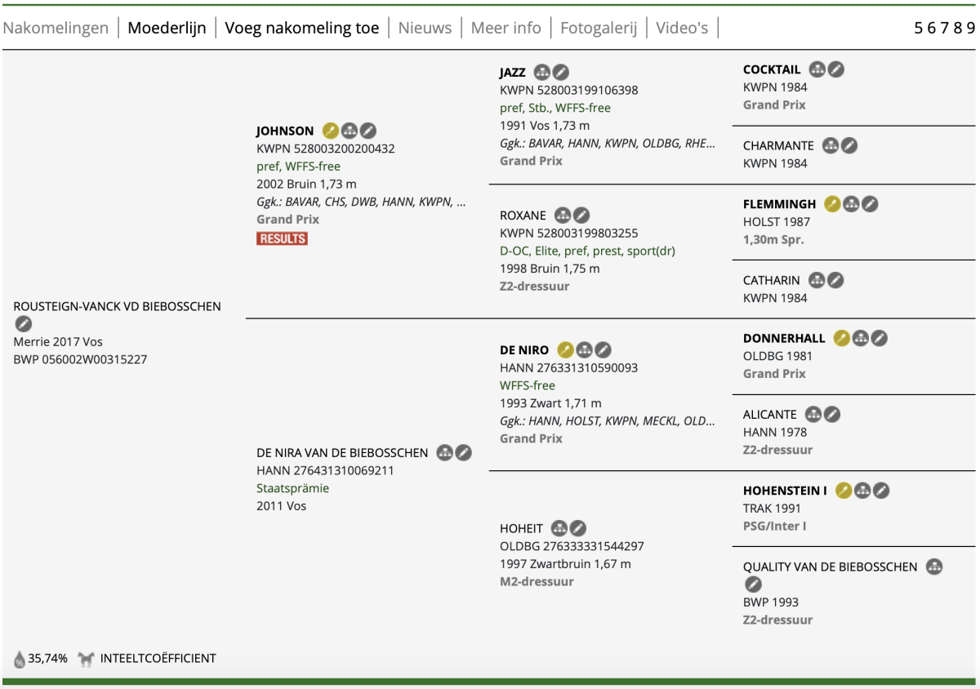The image size is (980, 689).
Task: Click the pencil edit icon for DE NIRO
Action: 603,349
